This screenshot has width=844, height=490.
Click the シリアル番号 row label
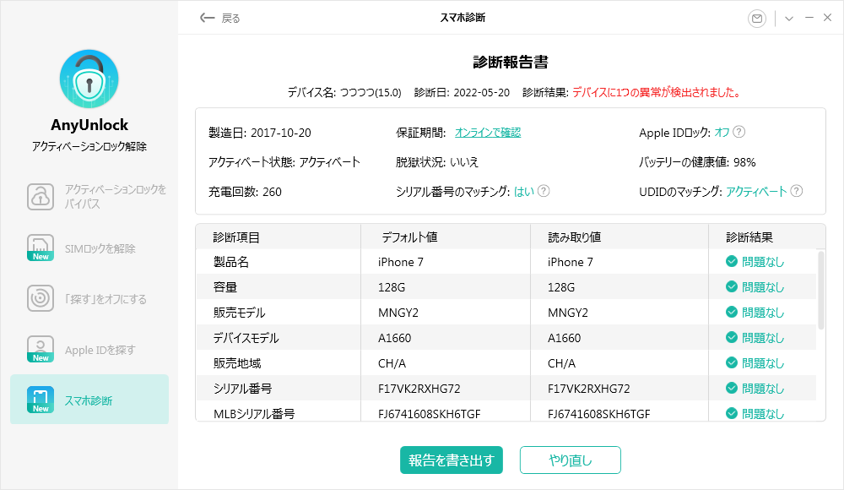pos(242,389)
